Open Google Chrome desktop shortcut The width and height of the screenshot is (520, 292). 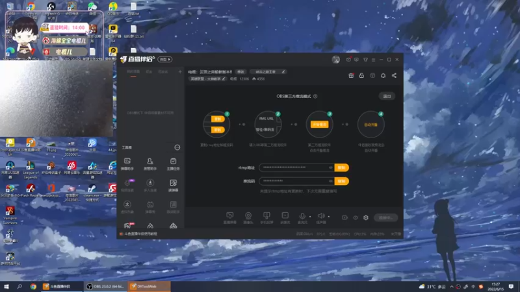(31, 8)
